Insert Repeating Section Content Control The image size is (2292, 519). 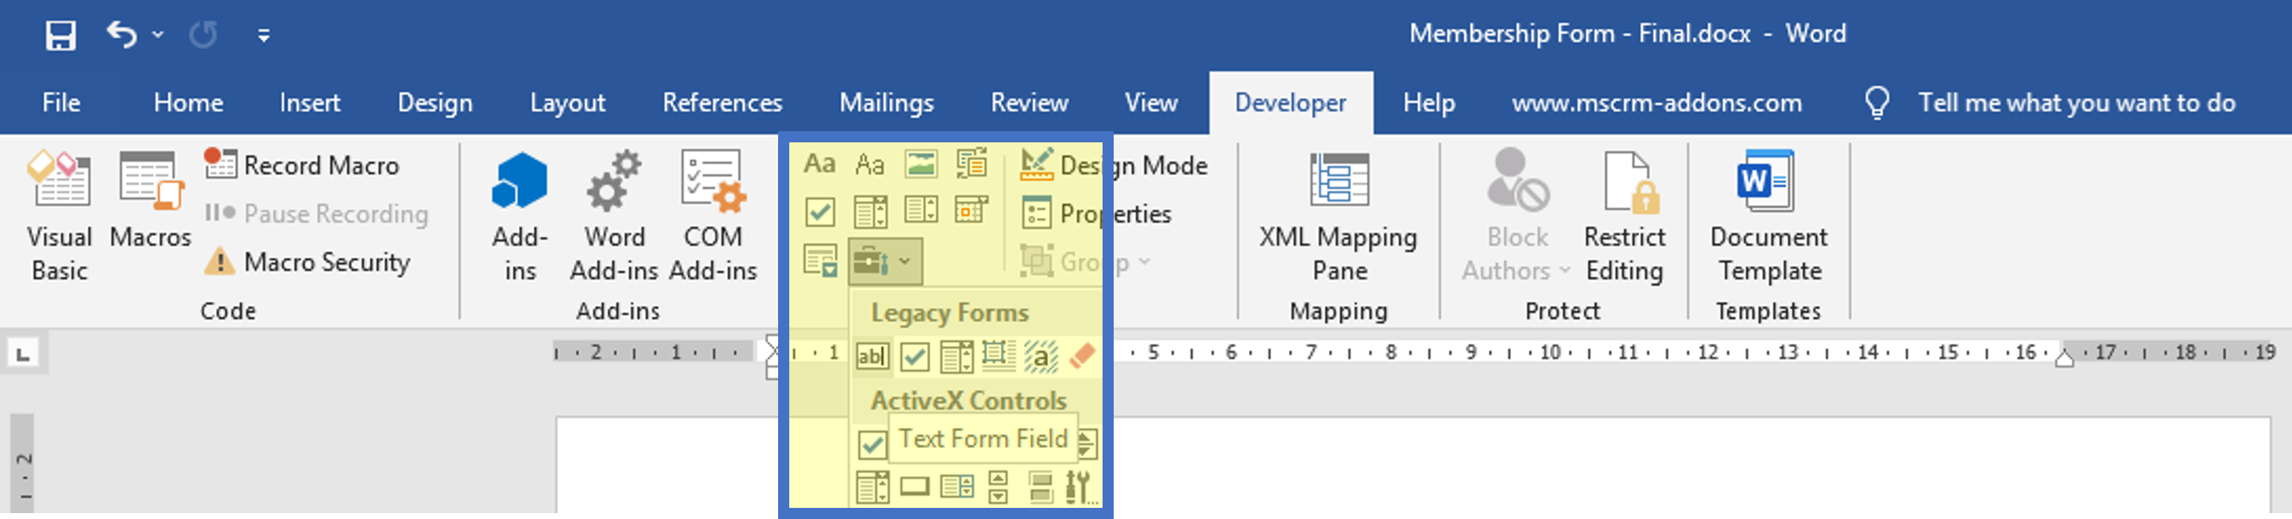point(820,261)
